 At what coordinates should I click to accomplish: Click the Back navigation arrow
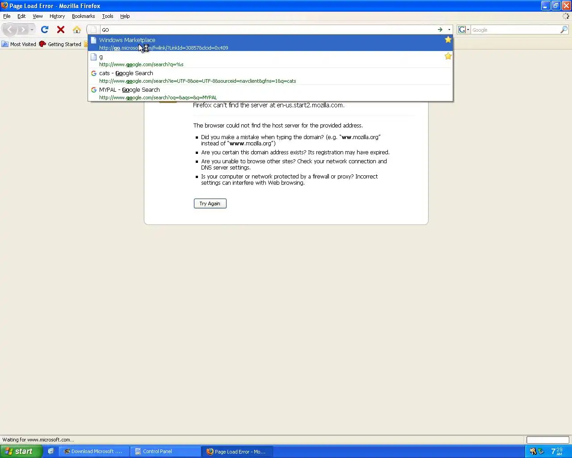10,30
